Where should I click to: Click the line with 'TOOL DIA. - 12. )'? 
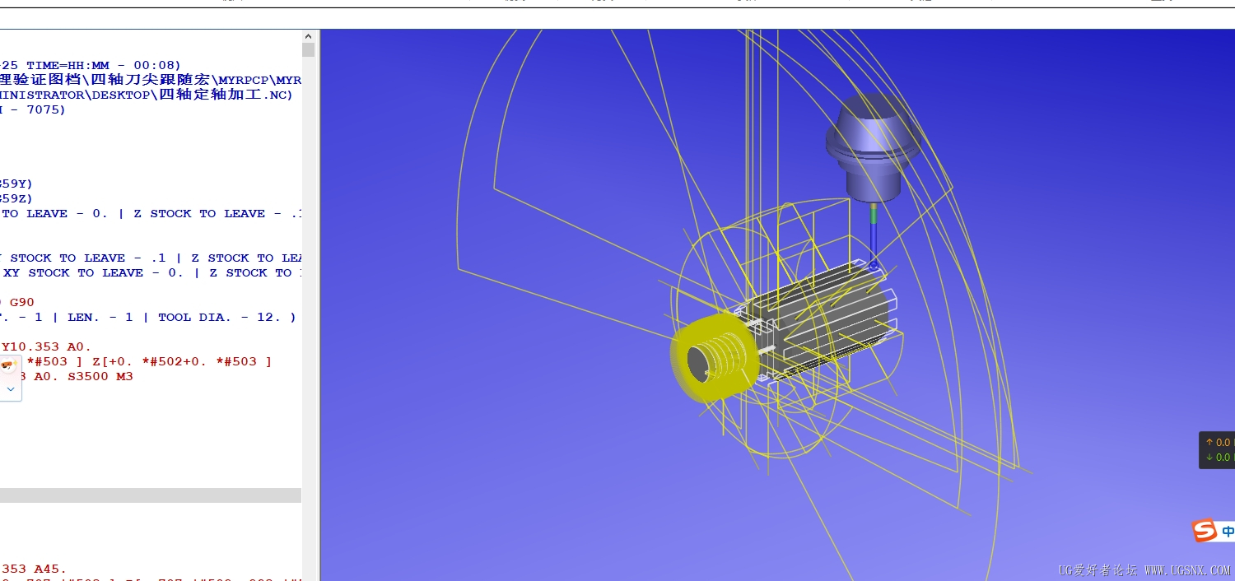pos(148,317)
